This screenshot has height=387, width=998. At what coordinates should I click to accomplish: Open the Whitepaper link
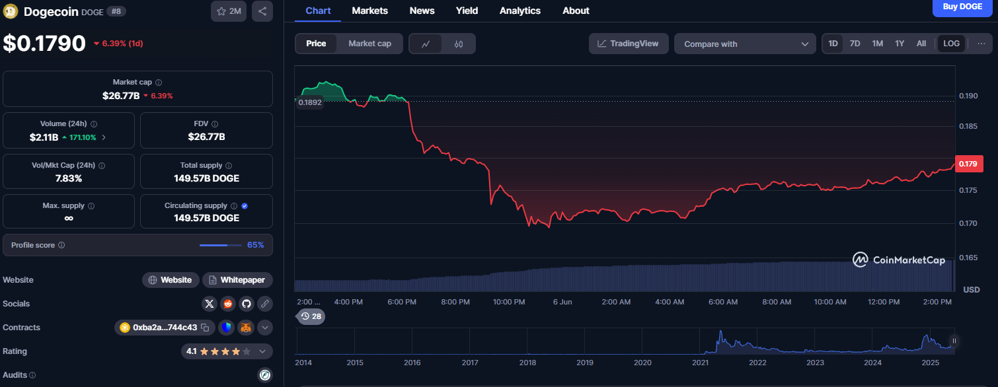237,280
